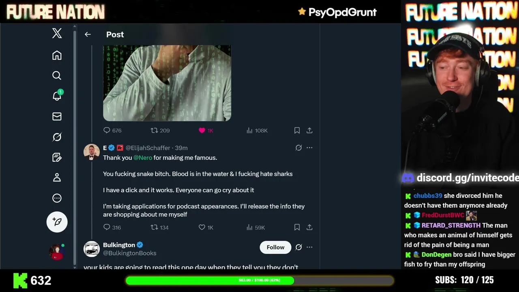Open Grok icon in sidebar
Viewport: 519px width, 292px height.
pos(57,137)
